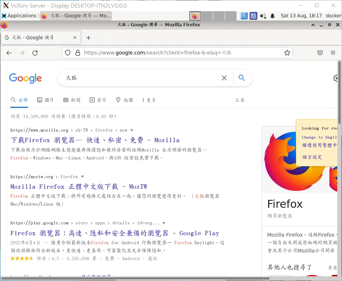Select the Firefox window button in the taskbar
342x281 pixels.
coord(76,16)
